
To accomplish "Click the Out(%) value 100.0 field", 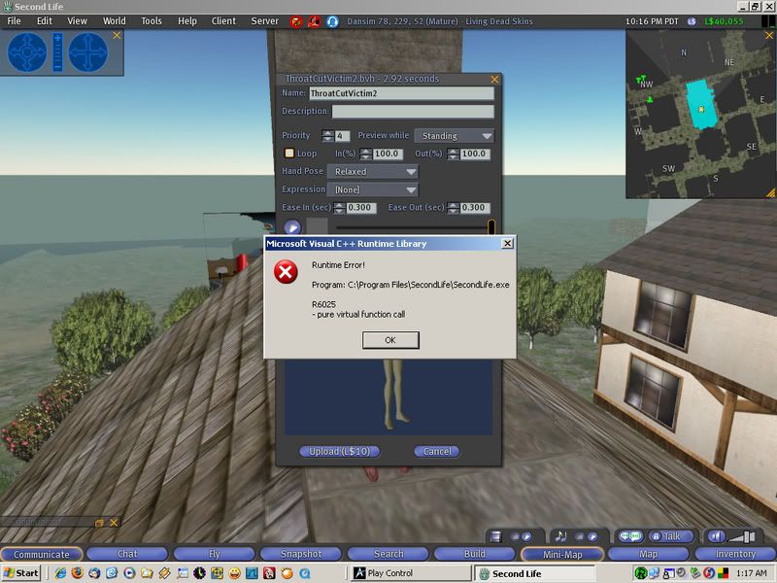I will 475,154.
